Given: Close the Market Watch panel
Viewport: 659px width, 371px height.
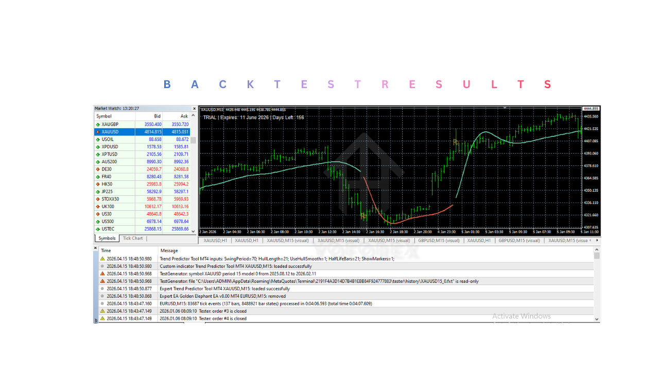Looking at the screenshot, I should point(194,108).
